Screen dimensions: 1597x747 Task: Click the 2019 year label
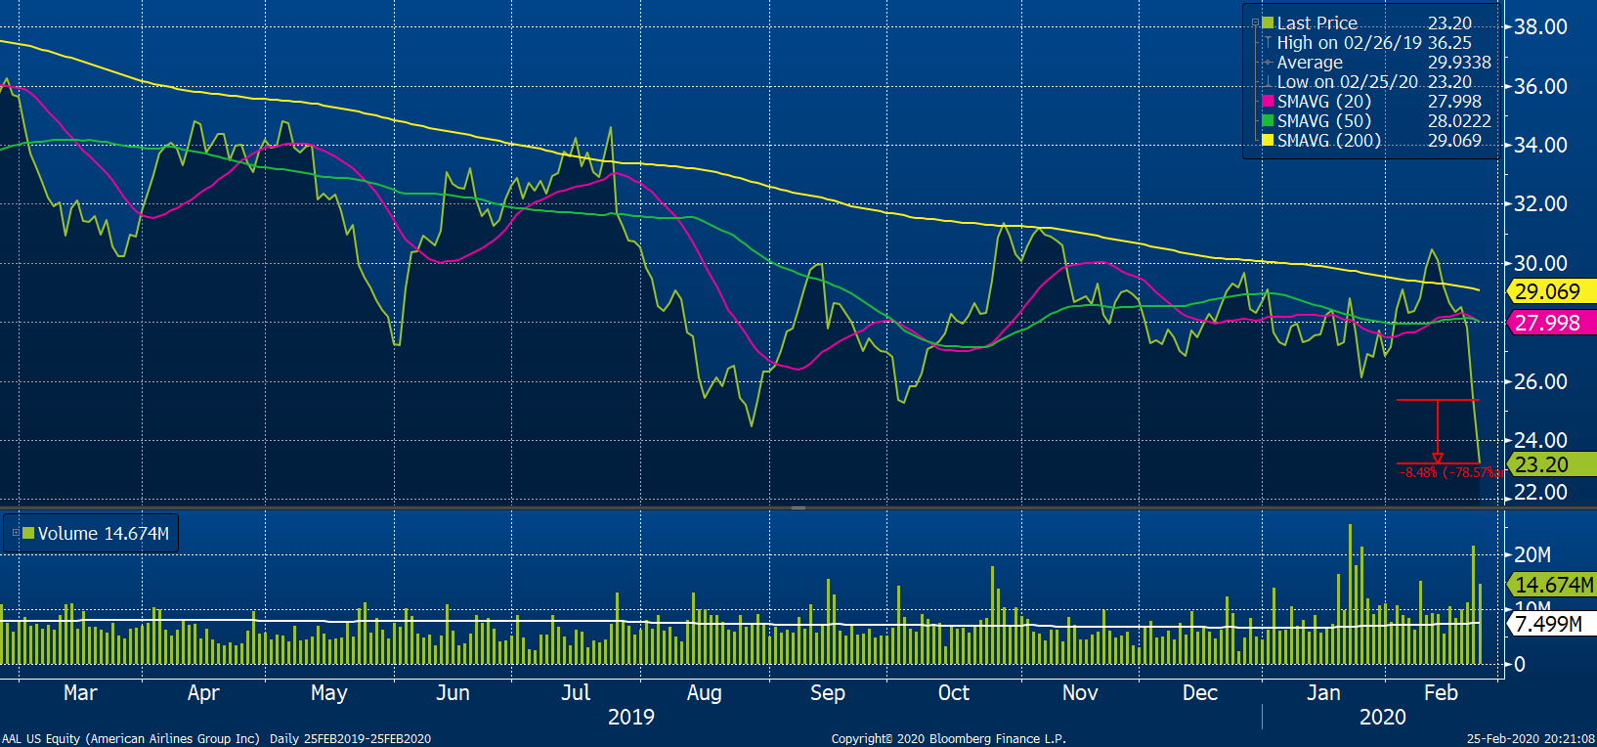tap(631, 717)
